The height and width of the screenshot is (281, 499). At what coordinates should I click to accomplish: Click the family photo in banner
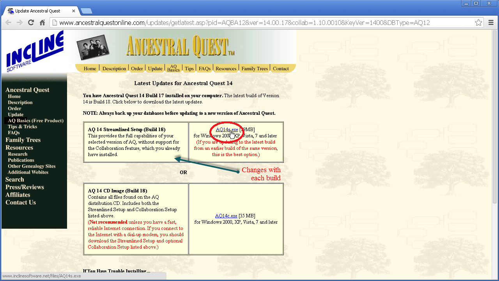tap(93, 48)
